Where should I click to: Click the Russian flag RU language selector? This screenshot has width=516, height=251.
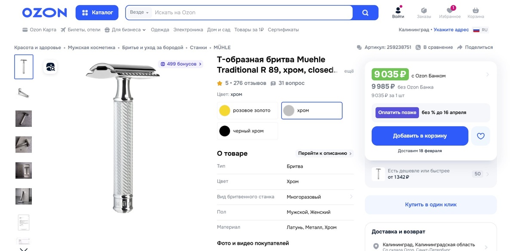[481, 30]
